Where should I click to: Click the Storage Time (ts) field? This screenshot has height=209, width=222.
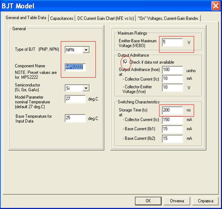coord(172,110)
